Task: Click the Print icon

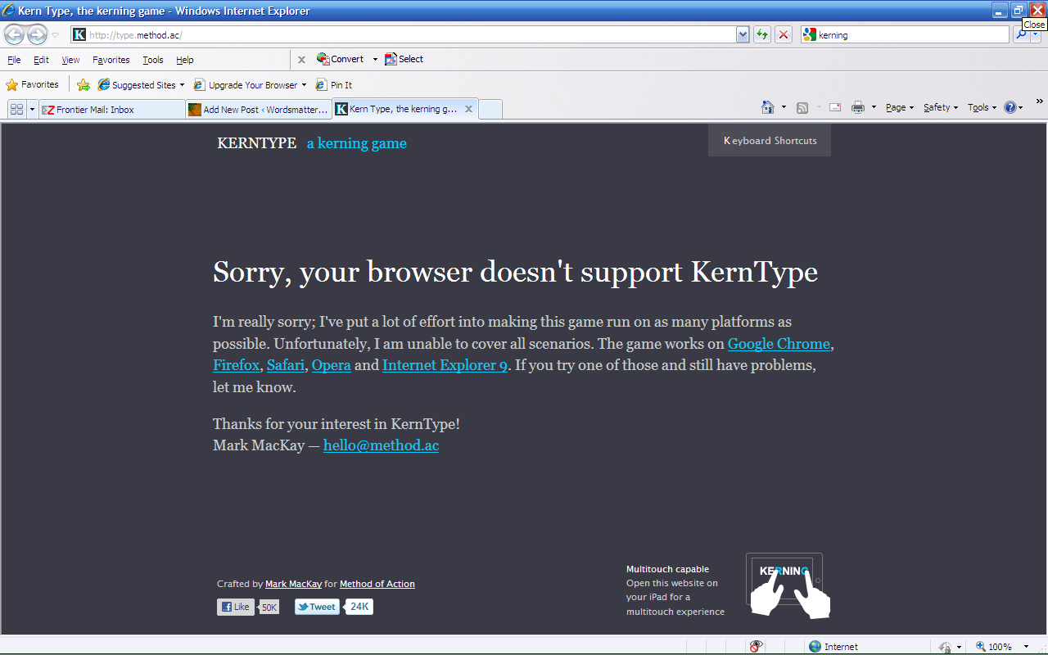Action: [858, 107]
